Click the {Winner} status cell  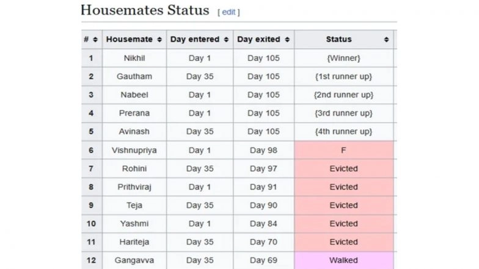point(343,59)
